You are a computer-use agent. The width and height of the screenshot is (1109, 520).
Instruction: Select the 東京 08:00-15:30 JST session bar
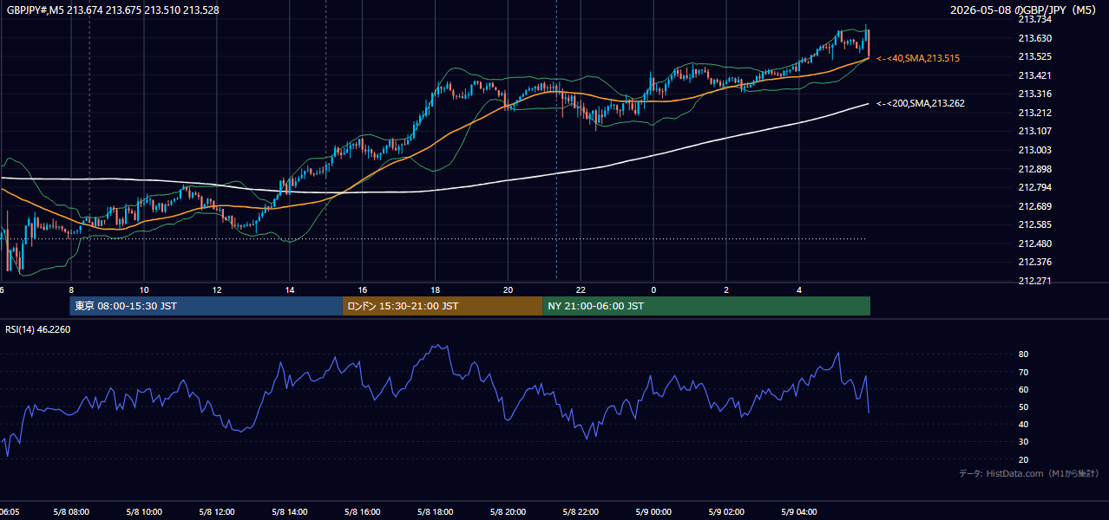(x=207, y=306)
